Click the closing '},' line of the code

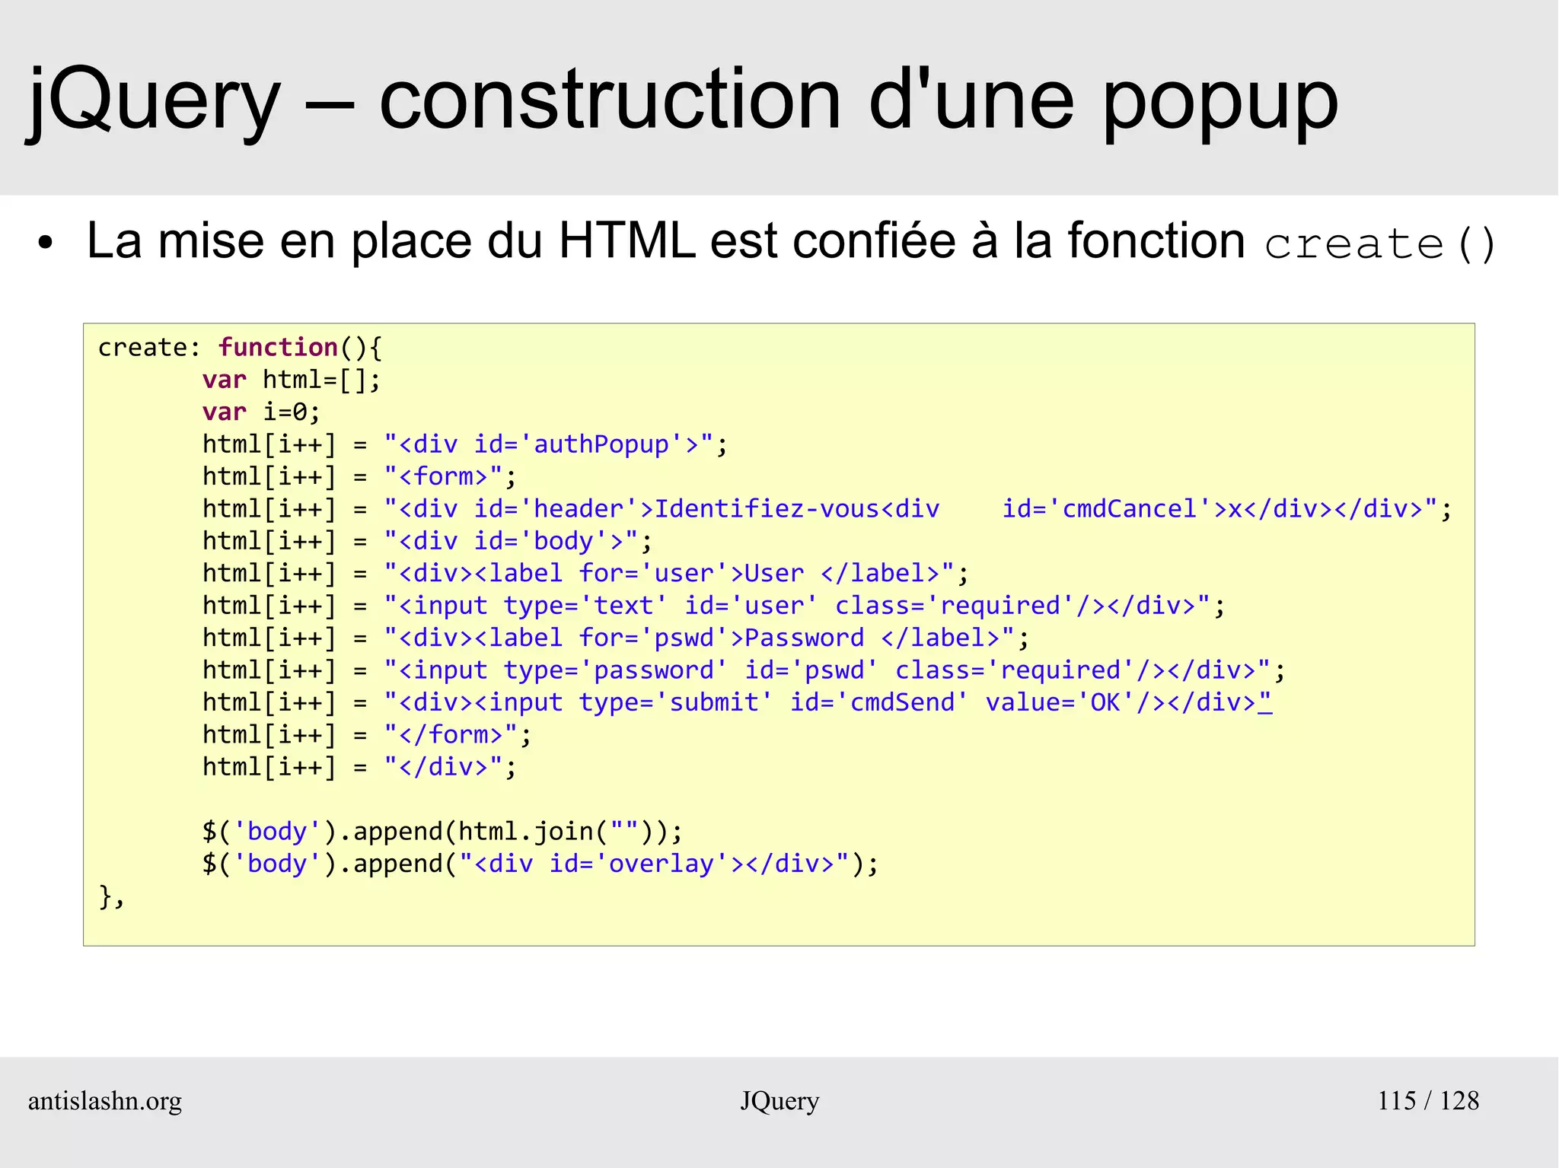pos(111,897)
